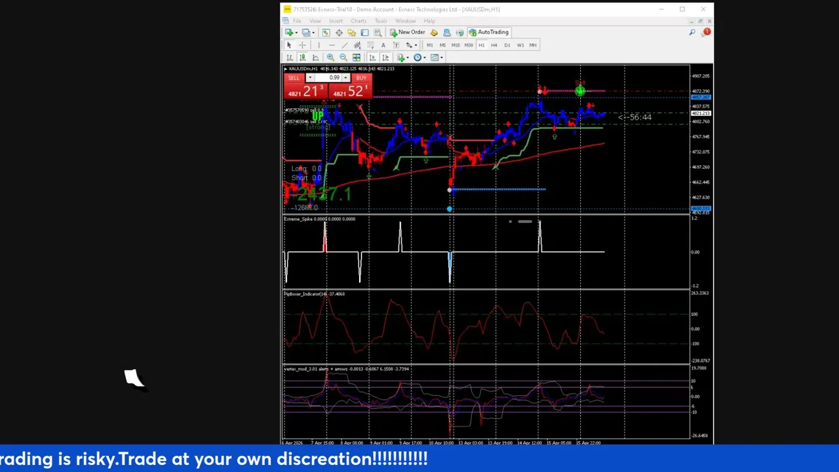
Task: Click the SELL one-click button
Action: (x=294, y=78)
